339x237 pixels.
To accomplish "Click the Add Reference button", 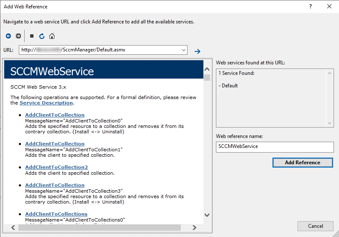I will [x=303, y=163].
